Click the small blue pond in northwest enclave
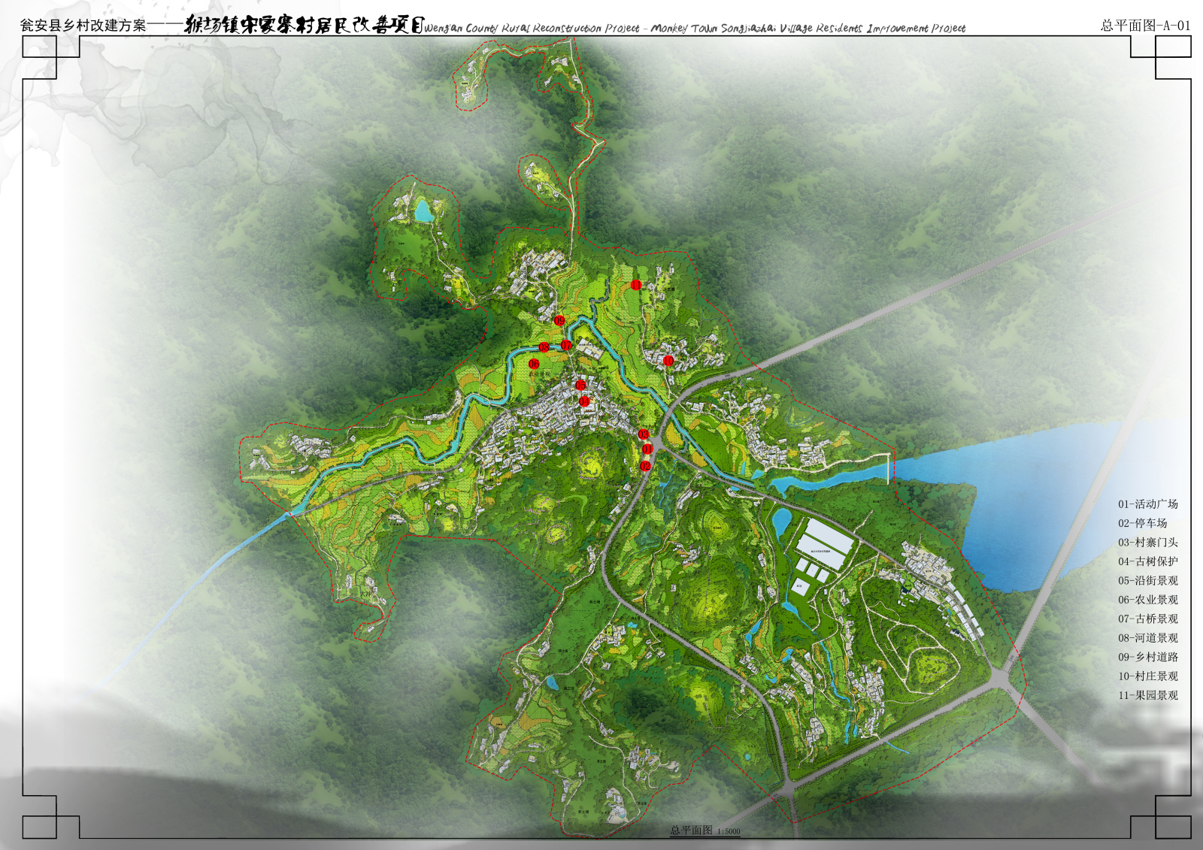The height and width of the screenshot is (850, 1203). [x=424, y=210]
